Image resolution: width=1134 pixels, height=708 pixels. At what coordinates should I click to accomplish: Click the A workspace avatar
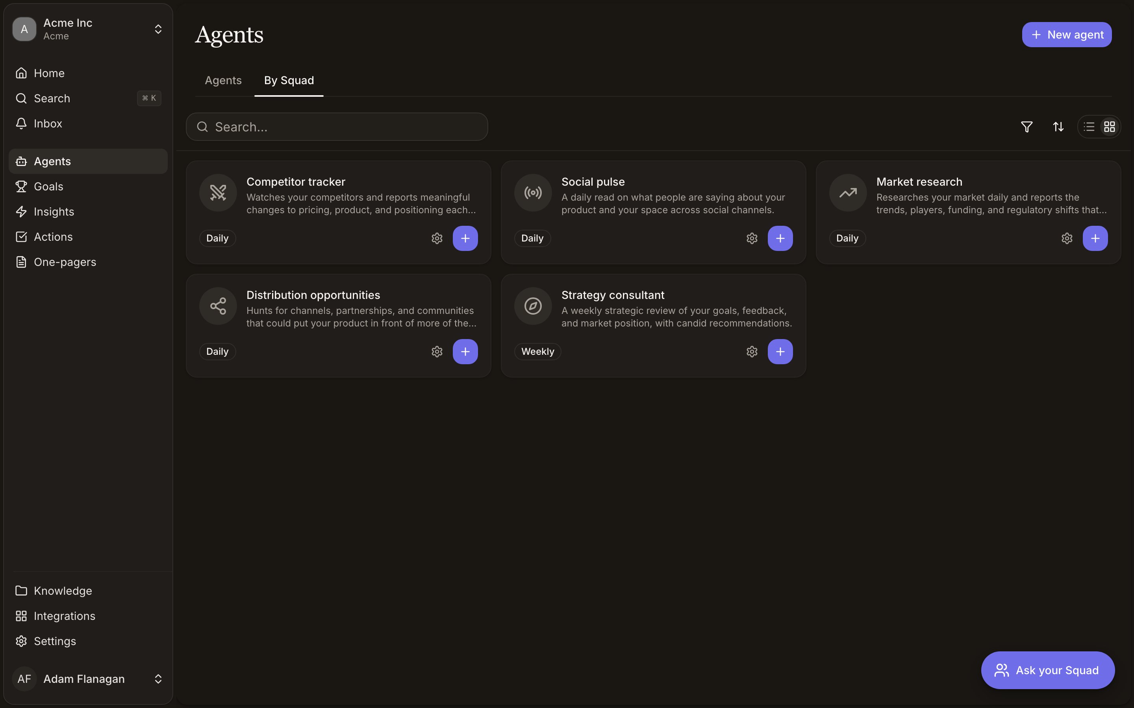24,29
